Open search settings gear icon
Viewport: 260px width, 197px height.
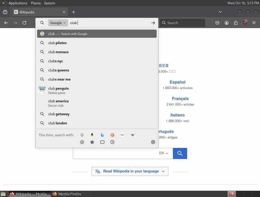click(153, 142)
